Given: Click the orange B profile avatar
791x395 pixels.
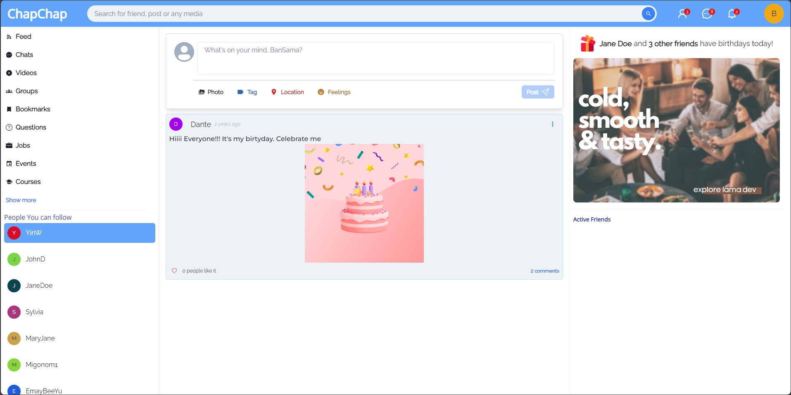Looking at the screenshot, I should coord(774,14).
